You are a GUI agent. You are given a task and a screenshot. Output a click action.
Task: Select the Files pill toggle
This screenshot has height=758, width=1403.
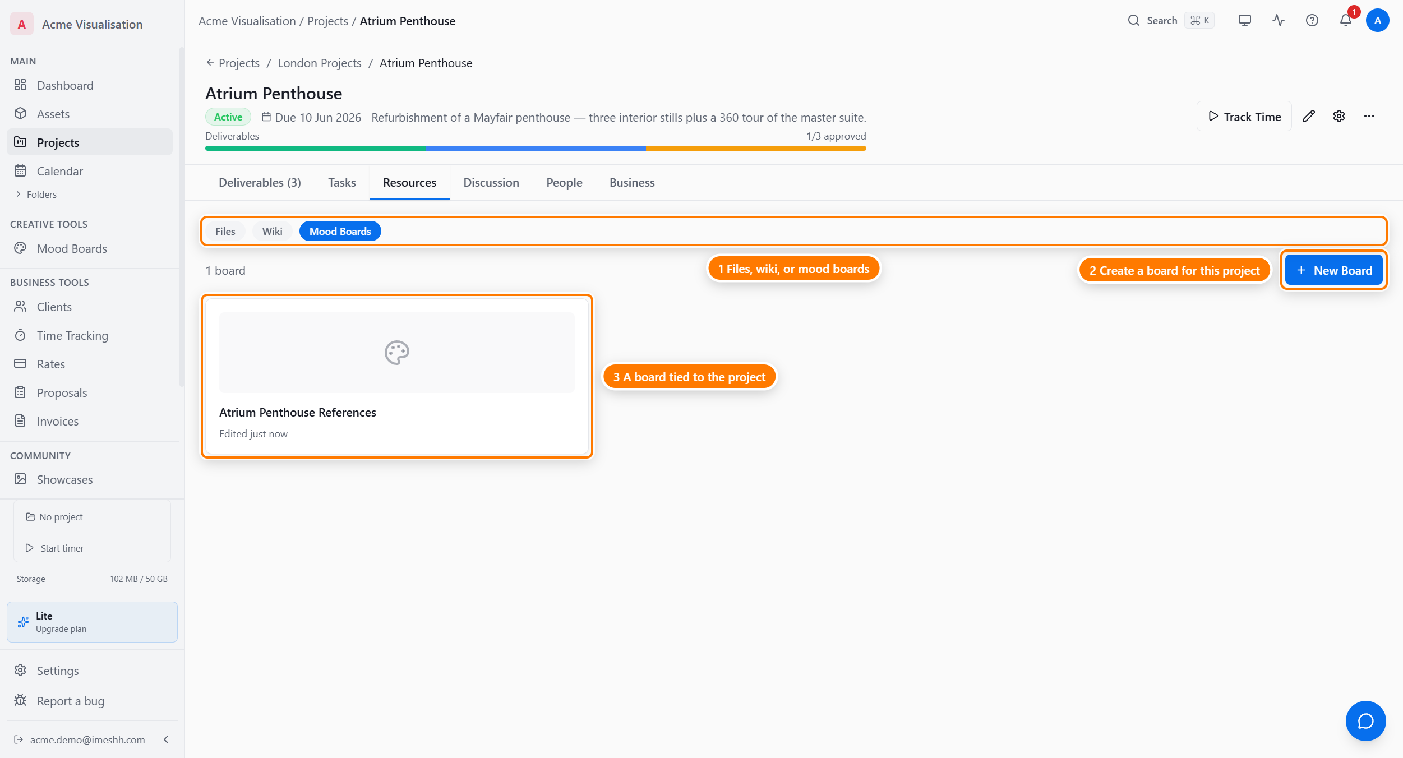pyautogui.click(x=225, y=231)
